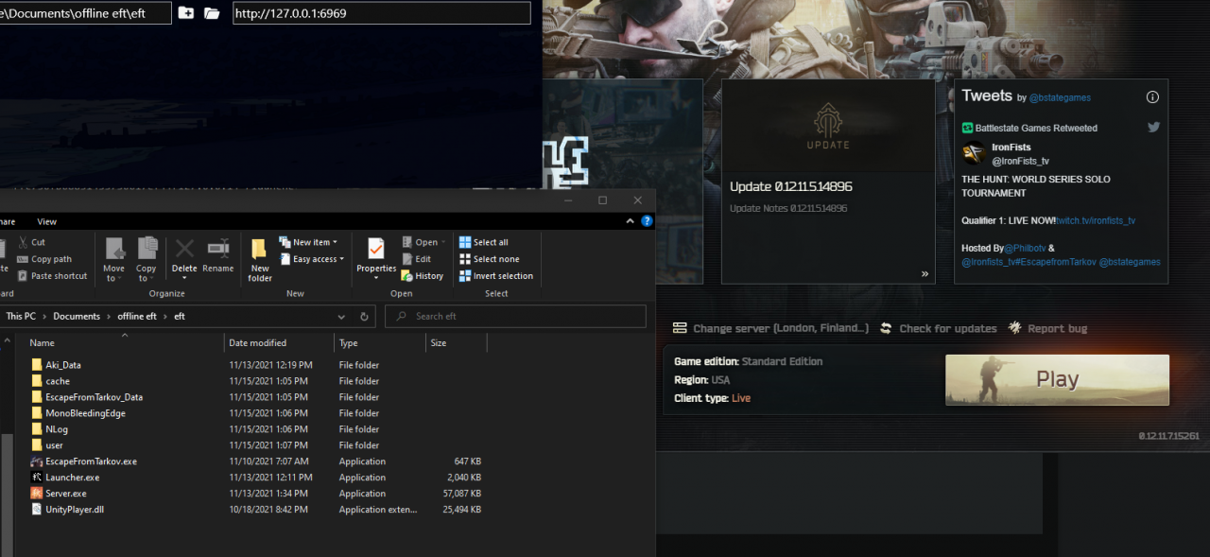Click Invert selection in the ribbon
1210x557 pixels.
pos(496,276)
